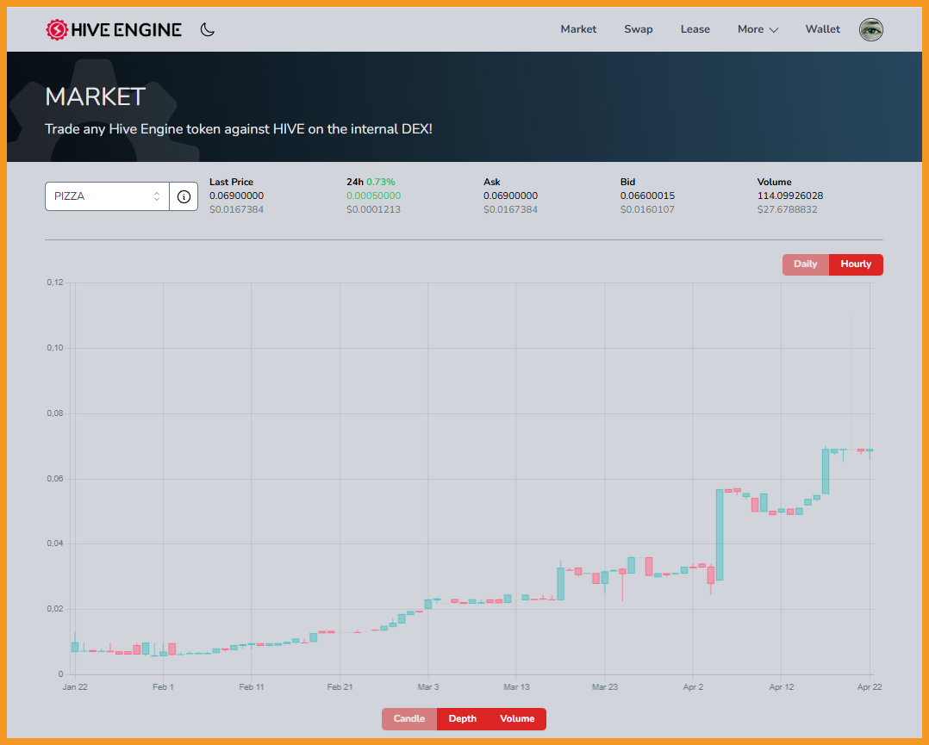929x745 pixels.
Task: Select the Depth chart view
Action: click(462, 719)
